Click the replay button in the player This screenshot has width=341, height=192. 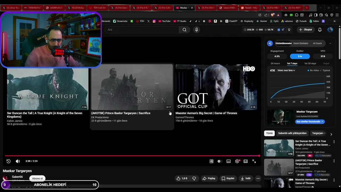(9, 161)
